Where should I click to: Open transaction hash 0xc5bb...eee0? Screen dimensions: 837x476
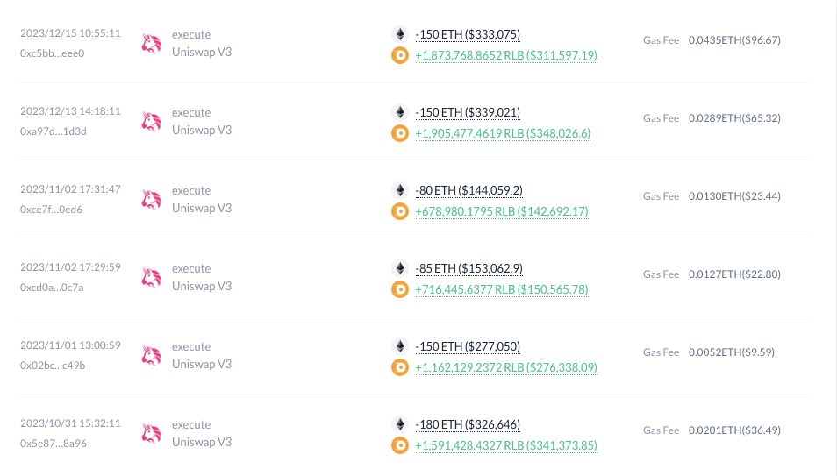click(x=53, y=53)
